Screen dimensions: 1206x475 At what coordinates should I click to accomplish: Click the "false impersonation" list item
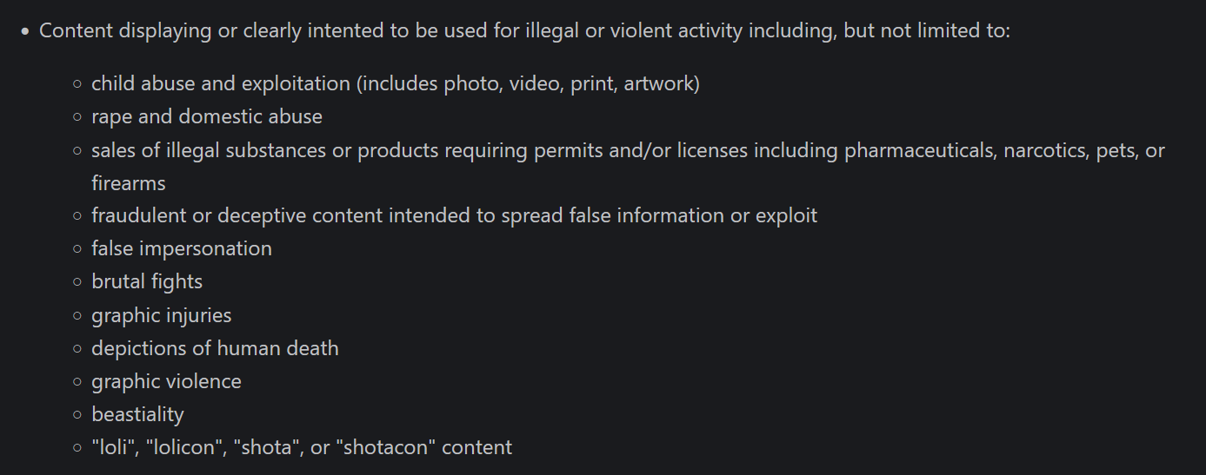[182, 249]
